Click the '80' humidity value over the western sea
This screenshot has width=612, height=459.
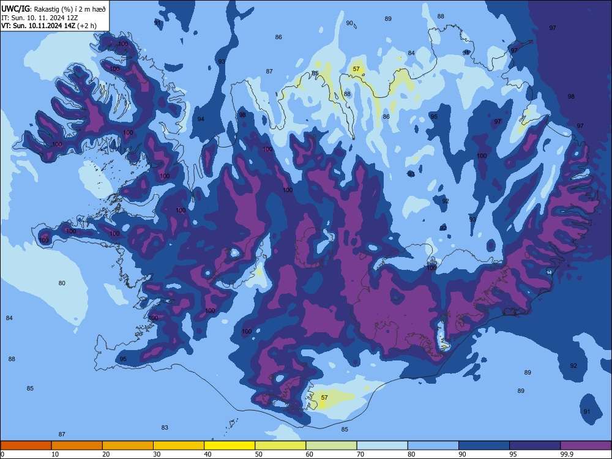coord(62,283)
